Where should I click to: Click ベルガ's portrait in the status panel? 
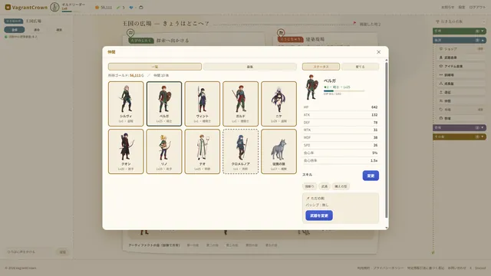(311, 87)
